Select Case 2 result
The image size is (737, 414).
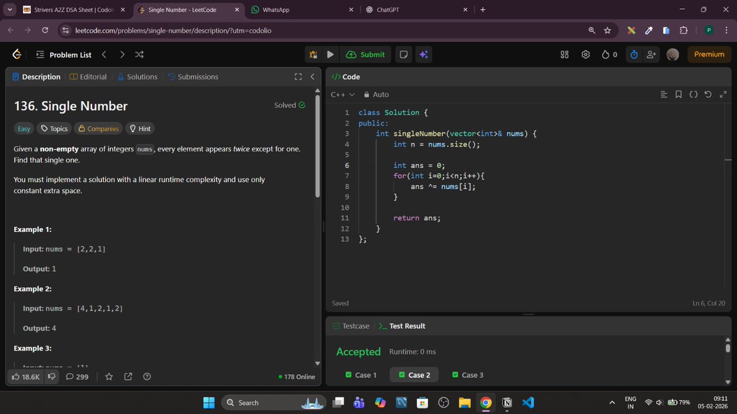414,375
